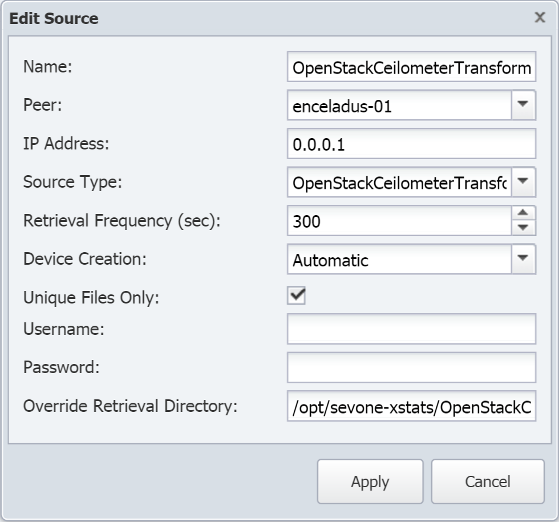Click the Override Retrieval Directory label
Screen dimensions: 559x522
coord(130,406)
